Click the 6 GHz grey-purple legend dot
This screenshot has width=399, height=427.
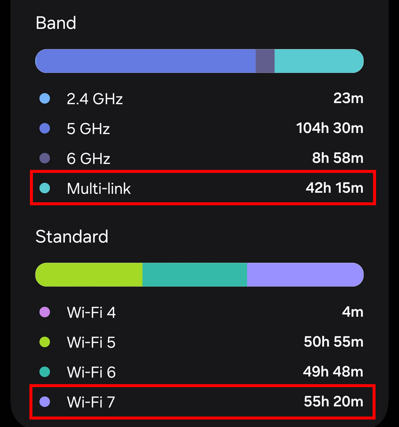pos(45,158)
